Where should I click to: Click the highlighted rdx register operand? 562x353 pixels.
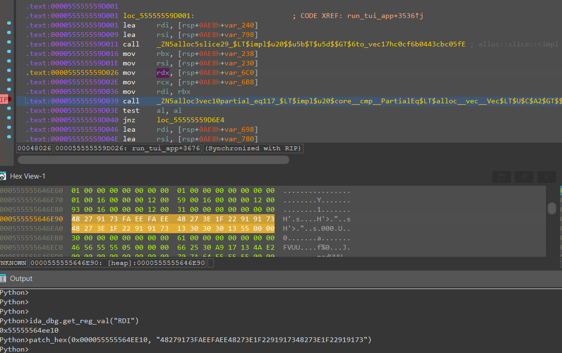tap(163, 72)
